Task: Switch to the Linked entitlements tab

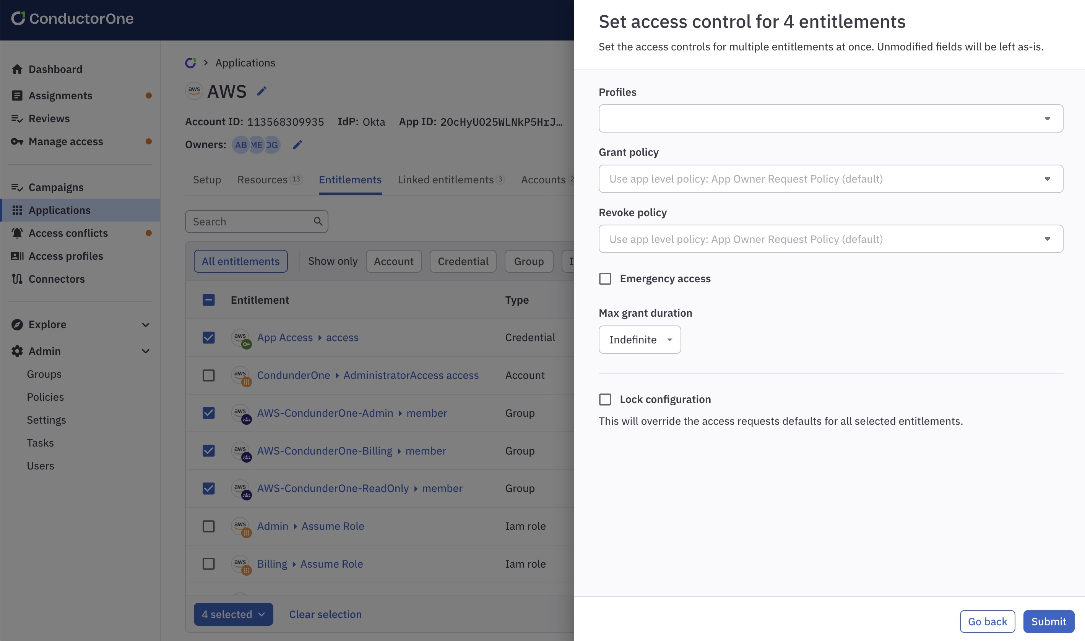Action: (446, 180)
